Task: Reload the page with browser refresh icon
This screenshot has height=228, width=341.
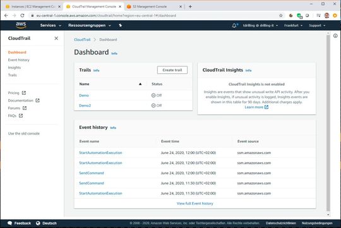Action: point(22,15)
